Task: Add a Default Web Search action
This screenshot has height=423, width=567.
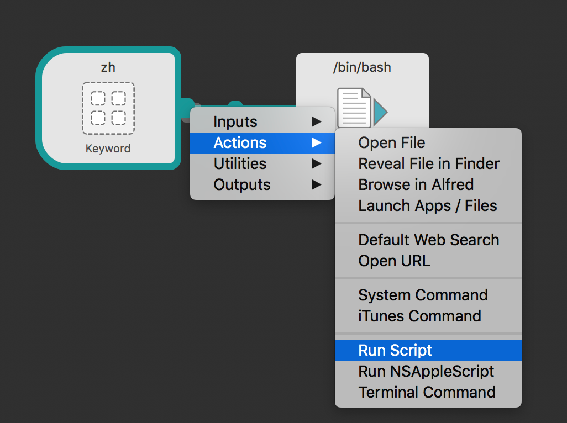Action: tap(428, 240)
